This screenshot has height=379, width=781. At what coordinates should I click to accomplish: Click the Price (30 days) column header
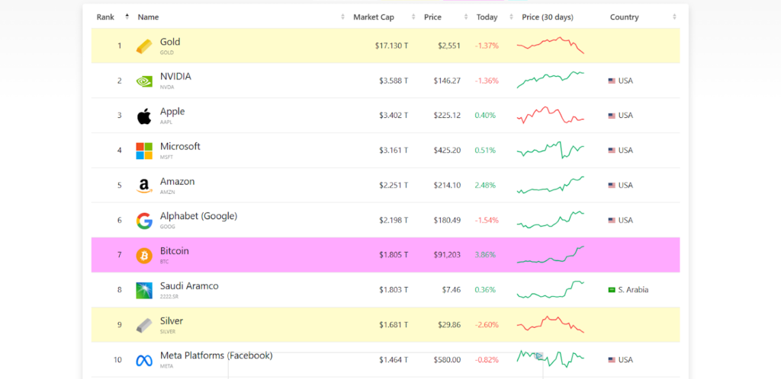(548, 17)
